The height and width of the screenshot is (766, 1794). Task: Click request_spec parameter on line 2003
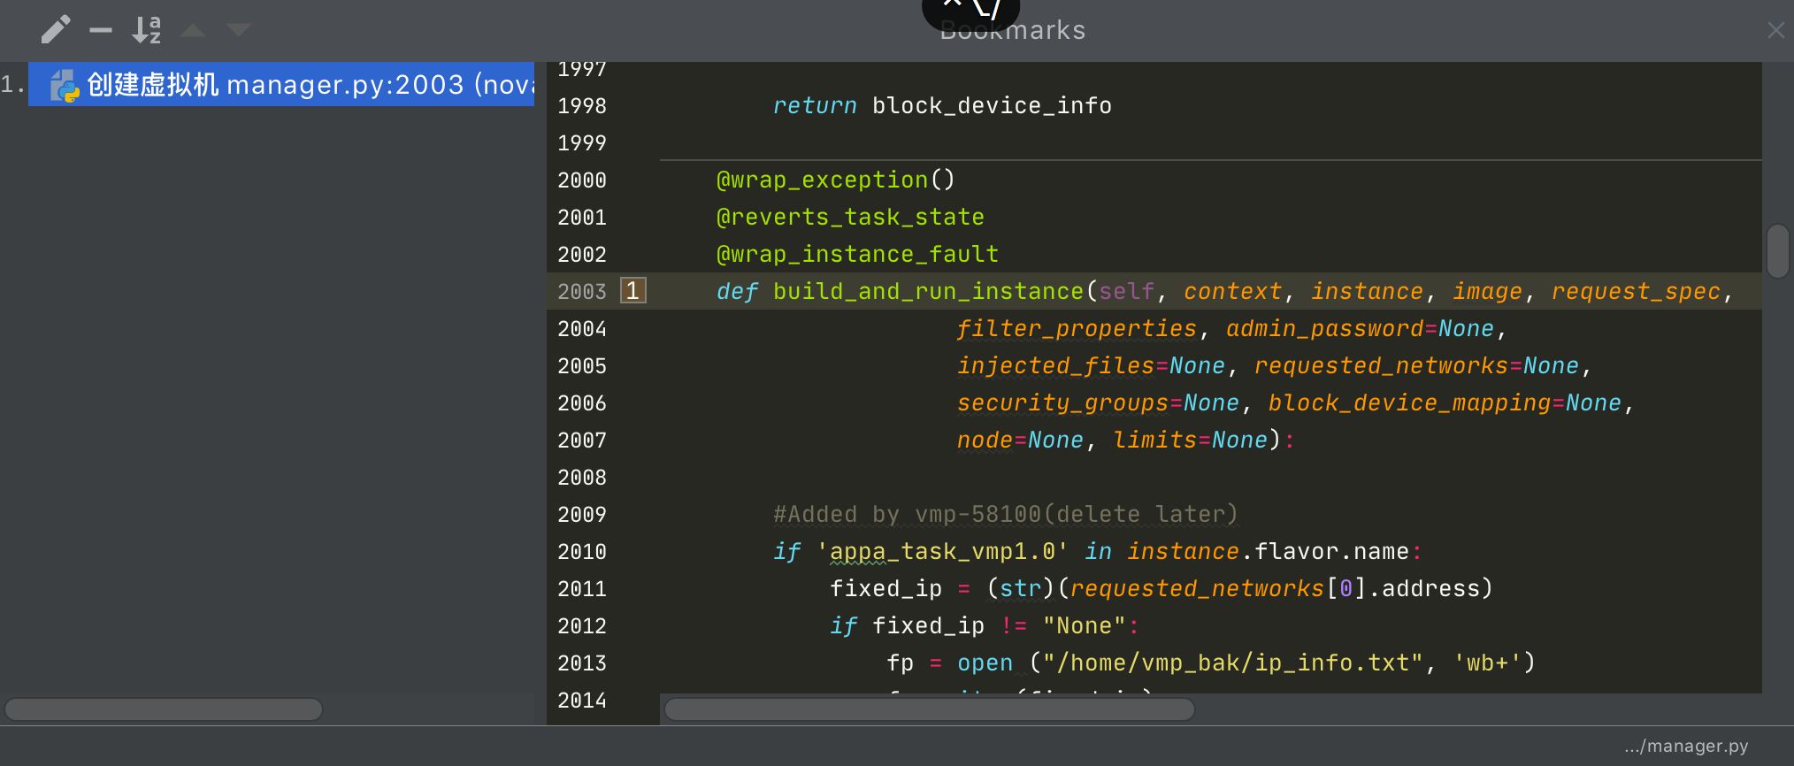coord(1636,291)
